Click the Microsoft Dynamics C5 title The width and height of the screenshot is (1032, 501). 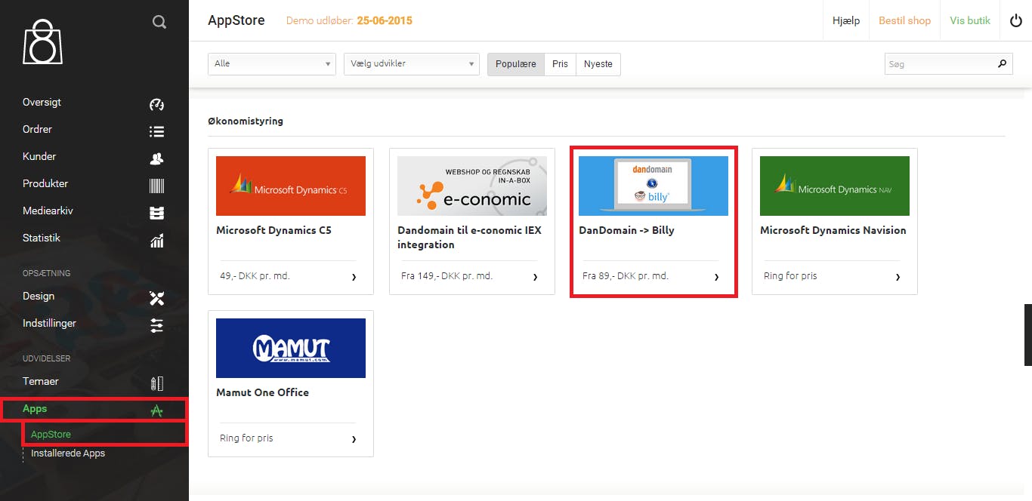pos(273,230)
